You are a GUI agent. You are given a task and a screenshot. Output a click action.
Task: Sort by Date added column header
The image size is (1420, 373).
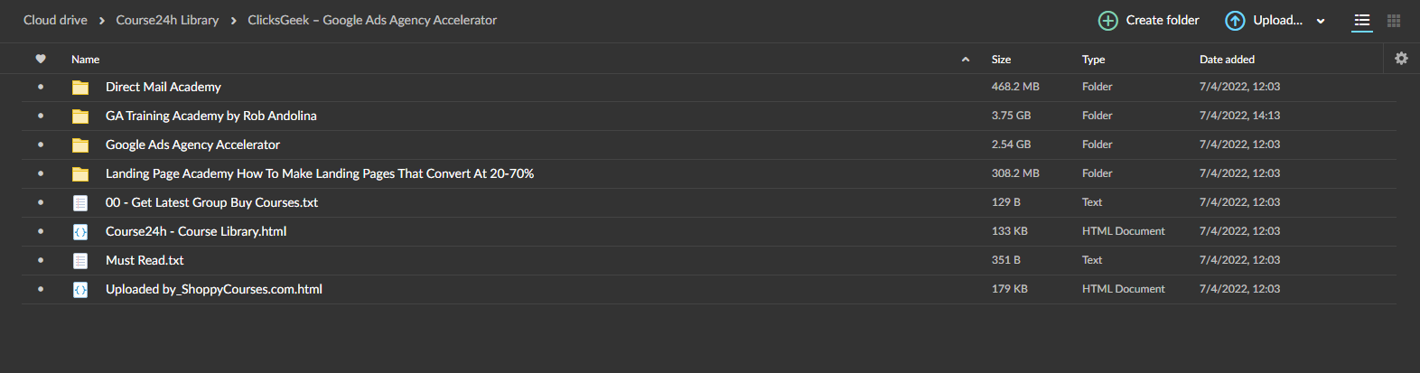coord(1227,60)
